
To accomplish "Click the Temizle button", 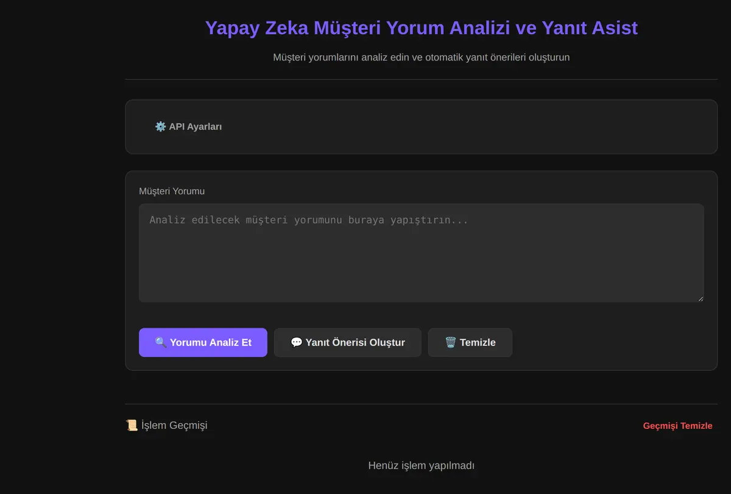I will click(x=470, y=342).
